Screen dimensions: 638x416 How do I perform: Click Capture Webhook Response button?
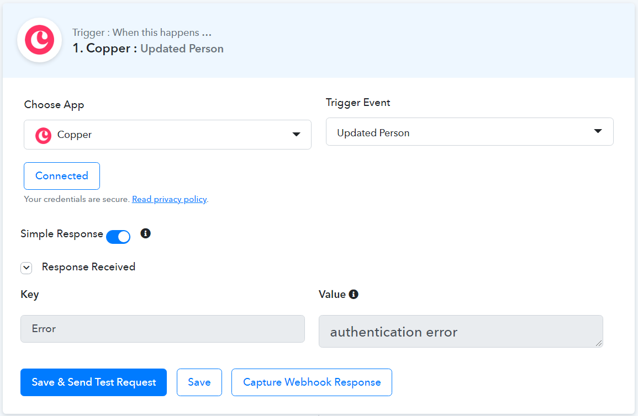[x=312, y=382]
